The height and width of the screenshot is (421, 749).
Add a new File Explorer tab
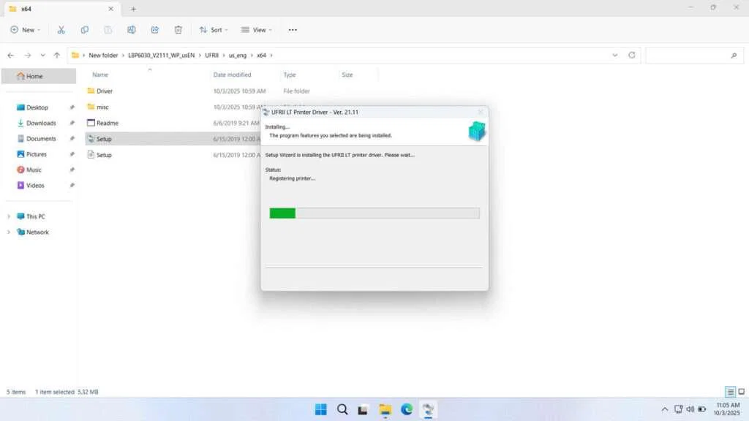point(133,9)
